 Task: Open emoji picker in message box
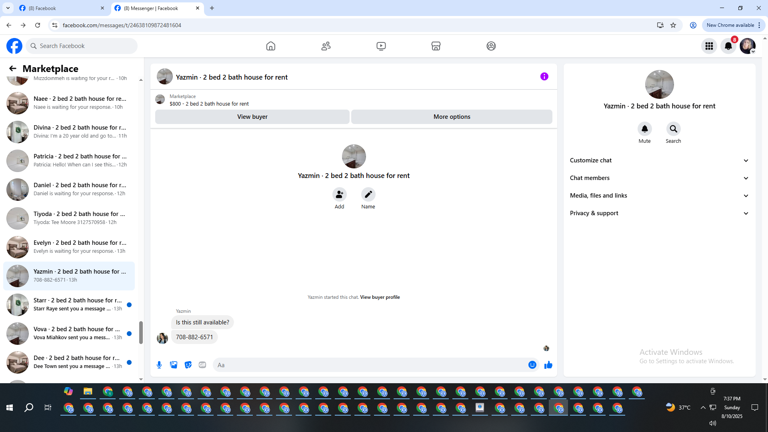(532, 365)
